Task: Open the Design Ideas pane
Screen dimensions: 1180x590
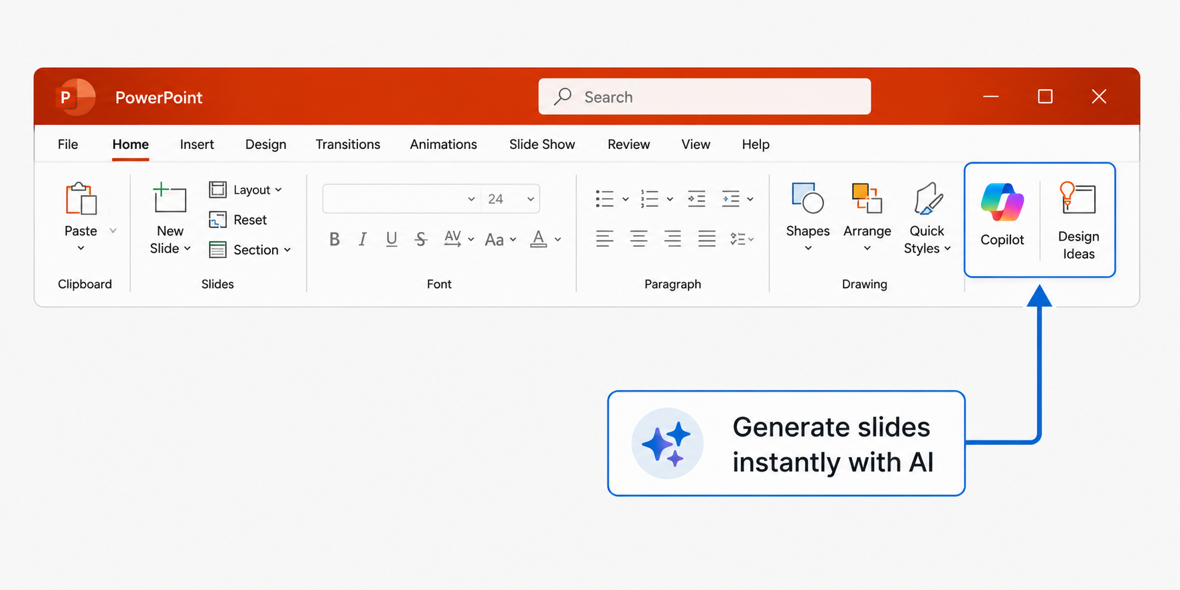Action: point(1078,221)
